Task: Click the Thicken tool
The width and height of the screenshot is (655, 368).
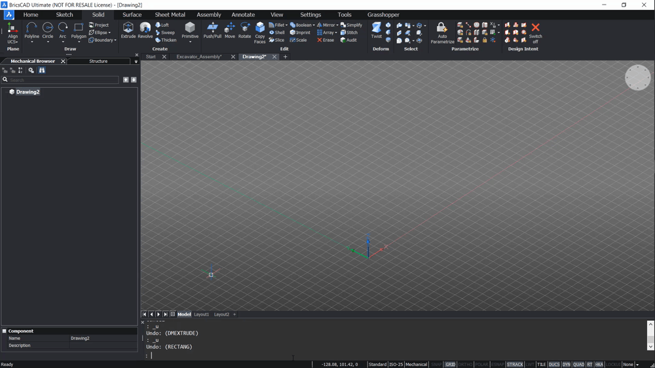Action: [166, 40]
